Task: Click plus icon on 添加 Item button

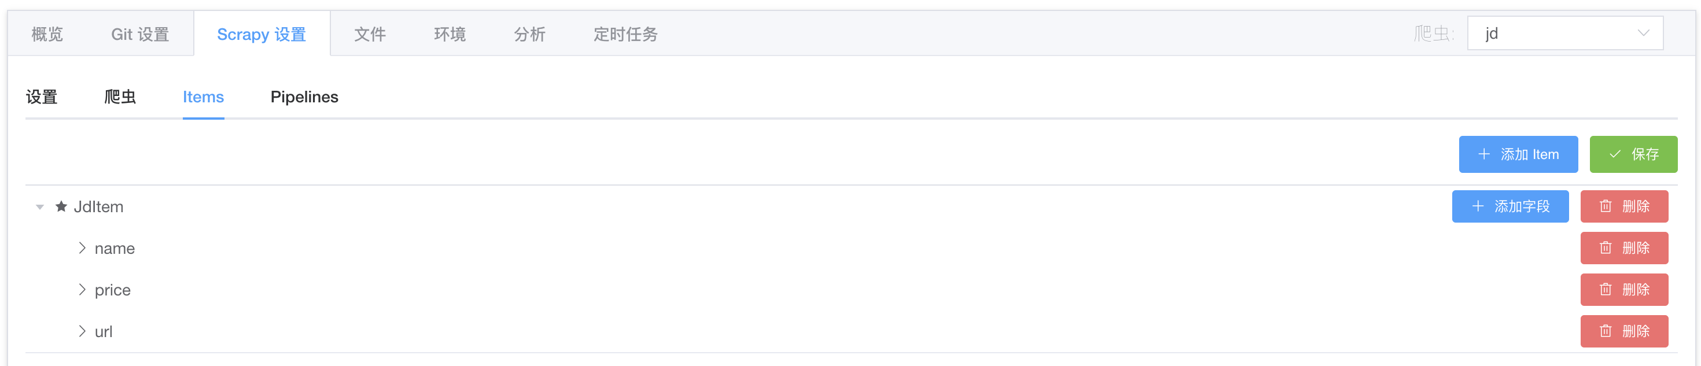Action: click(x=1484, y=154)
